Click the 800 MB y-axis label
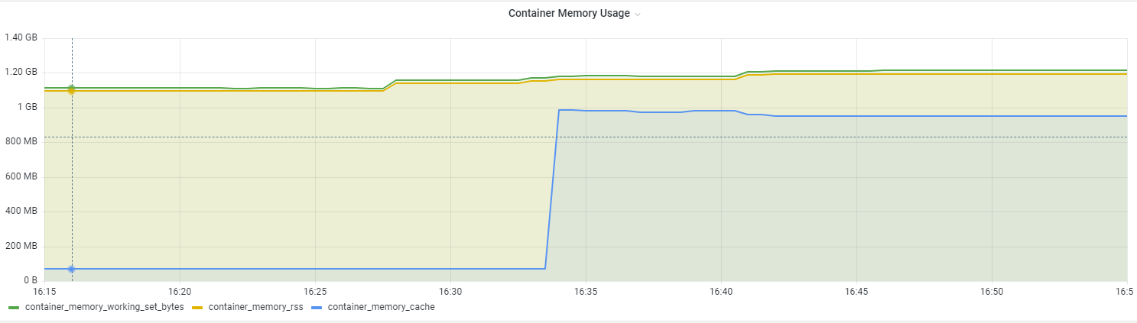Viewport: 1137px width, 323px height. (21, 142)
